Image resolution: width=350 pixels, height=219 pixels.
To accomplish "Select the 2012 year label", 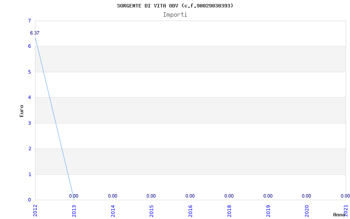I will (x=35, y=211).
